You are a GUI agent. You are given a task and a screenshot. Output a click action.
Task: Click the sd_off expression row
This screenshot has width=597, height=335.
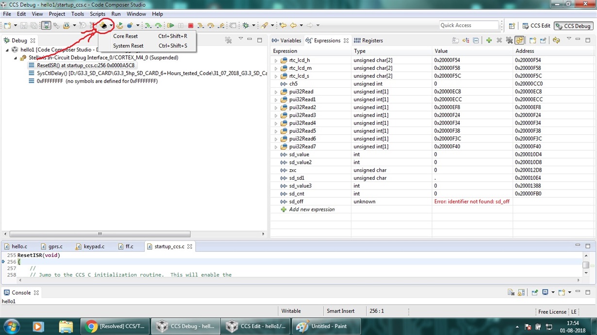click(x=432, y=202)
